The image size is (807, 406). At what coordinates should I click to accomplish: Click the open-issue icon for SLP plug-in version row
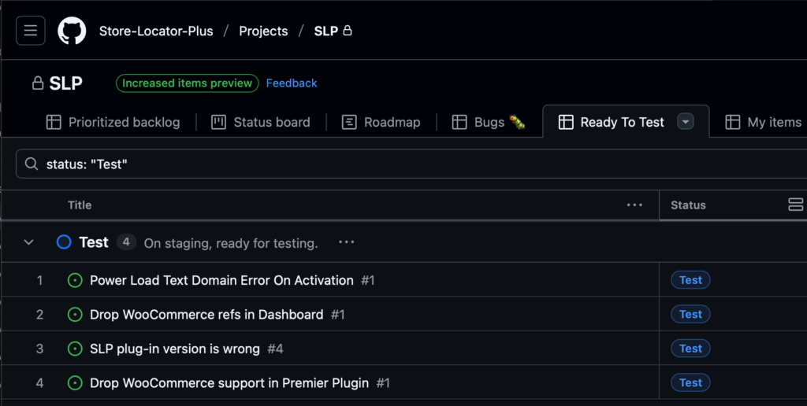point(75,349)
